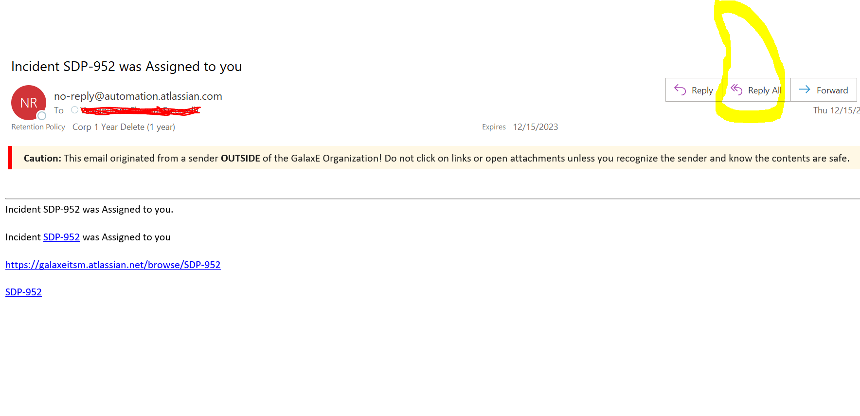Click the Retention Policy label
The height and width of the screenshot is (416, 860).
38,127
